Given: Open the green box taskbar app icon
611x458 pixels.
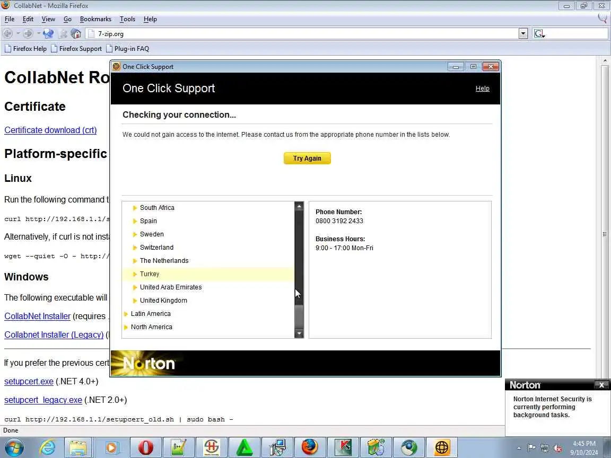Looking at the screenshot, I should point(376,447).
